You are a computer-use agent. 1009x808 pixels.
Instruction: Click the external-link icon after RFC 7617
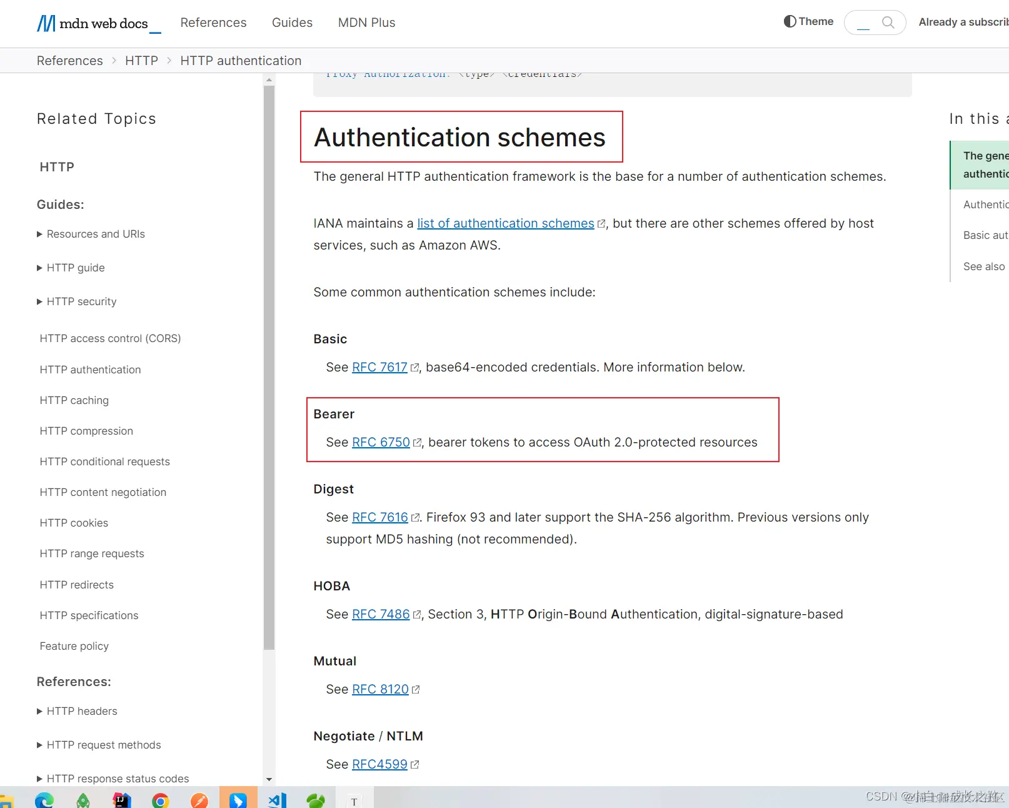coord(414,368)
